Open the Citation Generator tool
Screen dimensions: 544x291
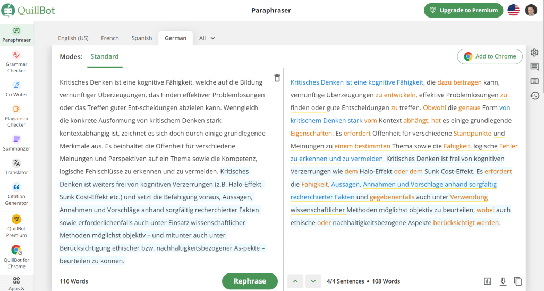pyautogui.click(x=16, y=194)
